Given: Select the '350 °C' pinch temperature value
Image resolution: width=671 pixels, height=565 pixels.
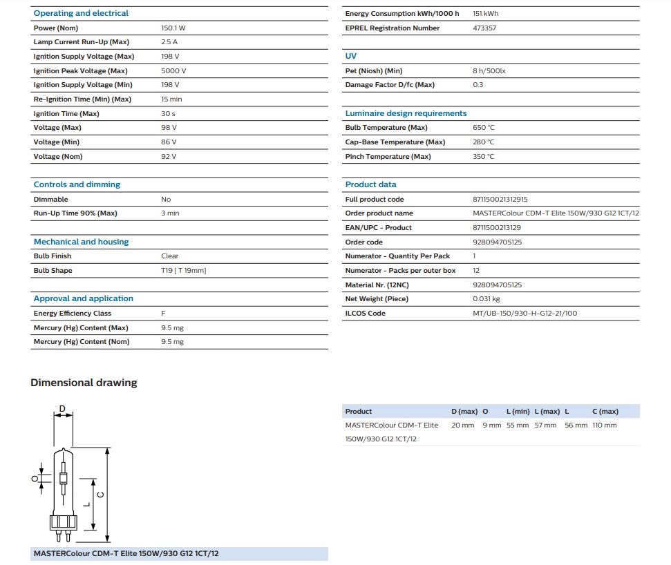Looking at the screenshot, I should [x=484, y=157].
